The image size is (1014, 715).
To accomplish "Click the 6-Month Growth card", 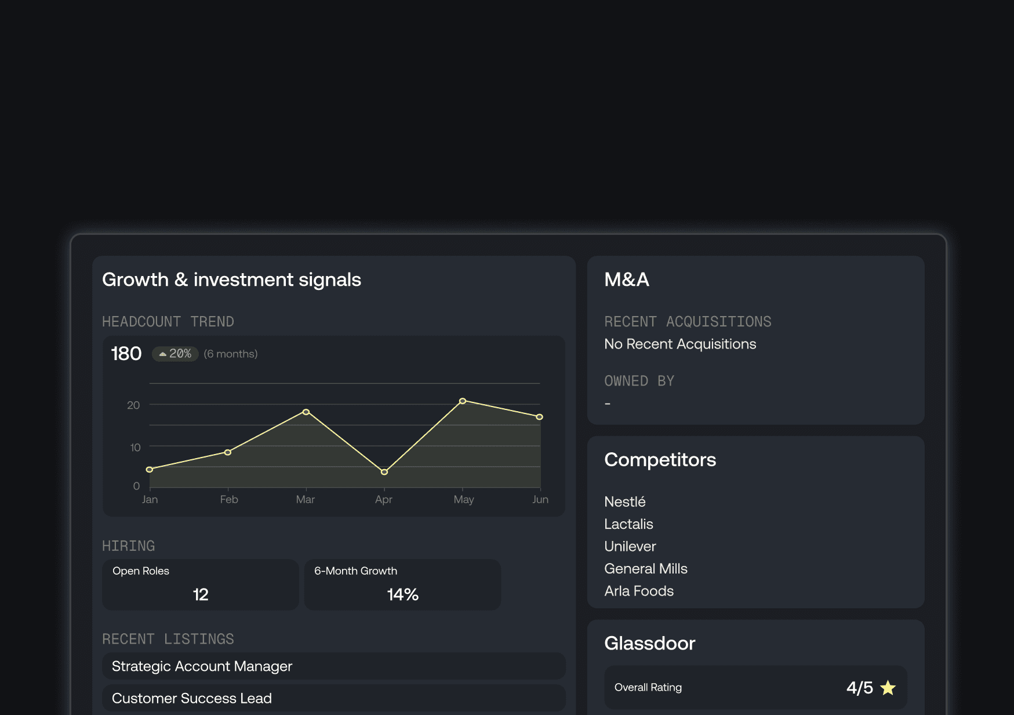I will coord(402,585).
